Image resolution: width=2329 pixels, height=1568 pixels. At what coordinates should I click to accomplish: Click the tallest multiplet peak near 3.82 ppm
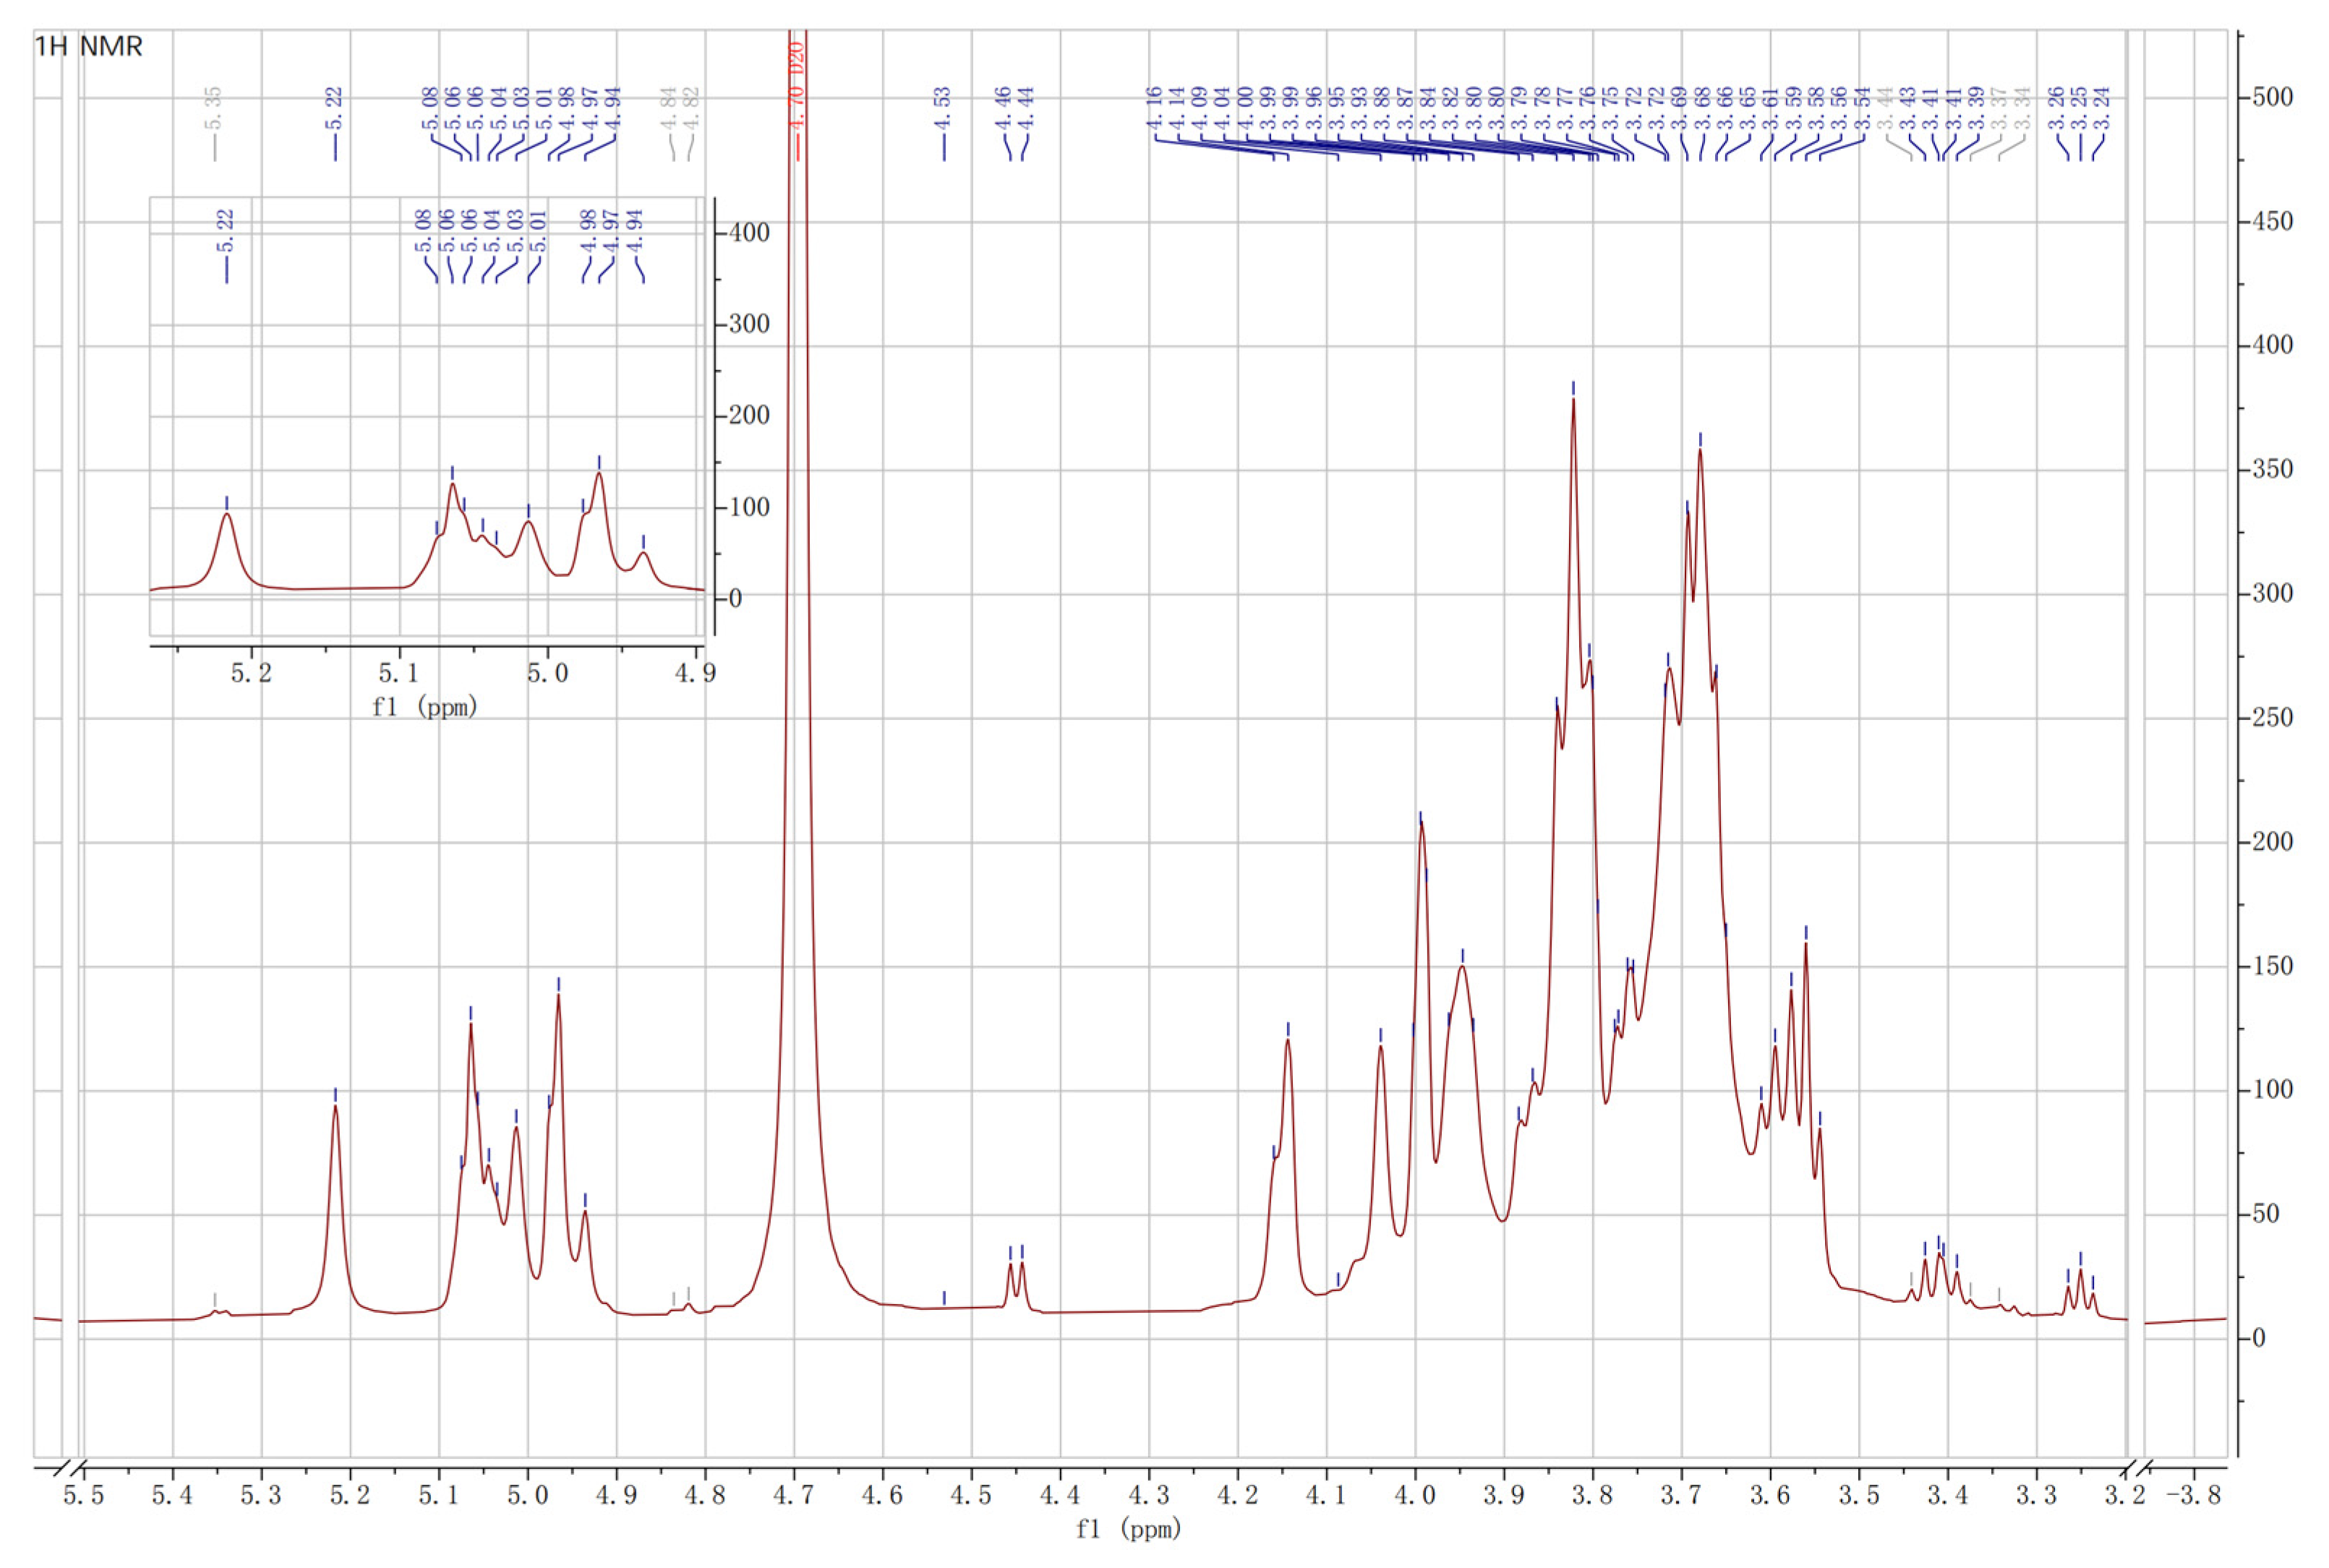1573,401
